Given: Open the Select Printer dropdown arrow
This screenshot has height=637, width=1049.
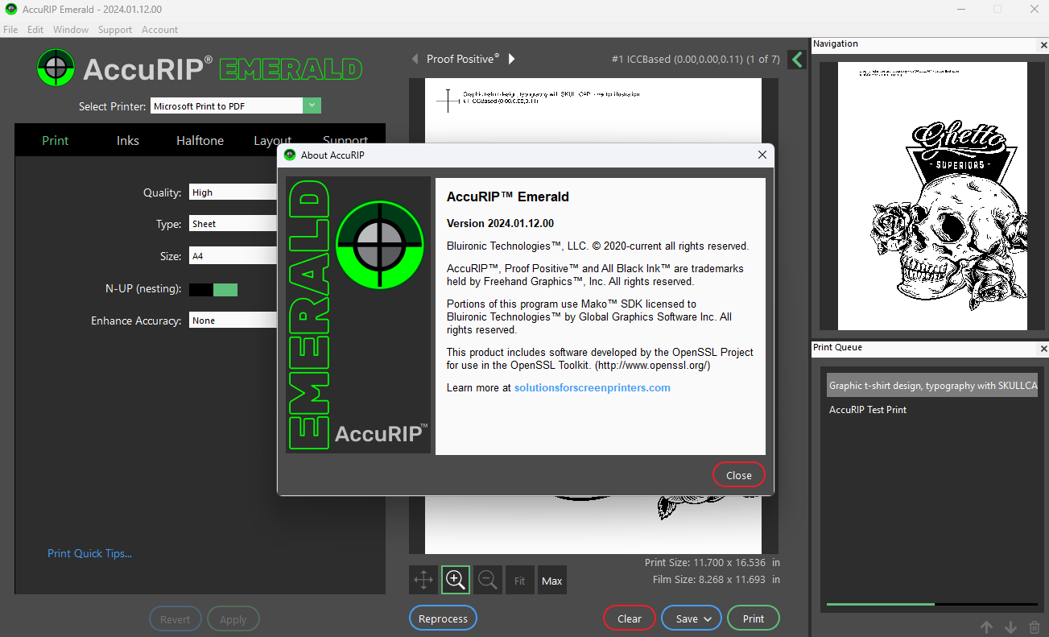Looking at the screenshot, I should pyautogui.click(x=312, y=105).
